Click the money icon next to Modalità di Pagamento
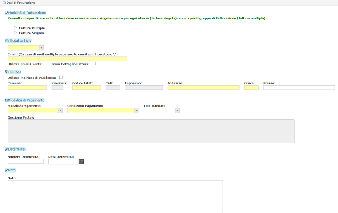This screenshot has height=213, width=338. (7, 100)
